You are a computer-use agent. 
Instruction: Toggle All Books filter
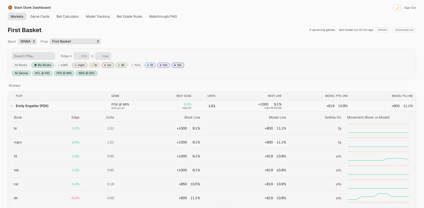21,65
